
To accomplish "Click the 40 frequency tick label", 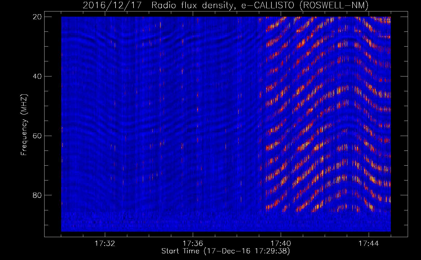I will click(37, 76).
